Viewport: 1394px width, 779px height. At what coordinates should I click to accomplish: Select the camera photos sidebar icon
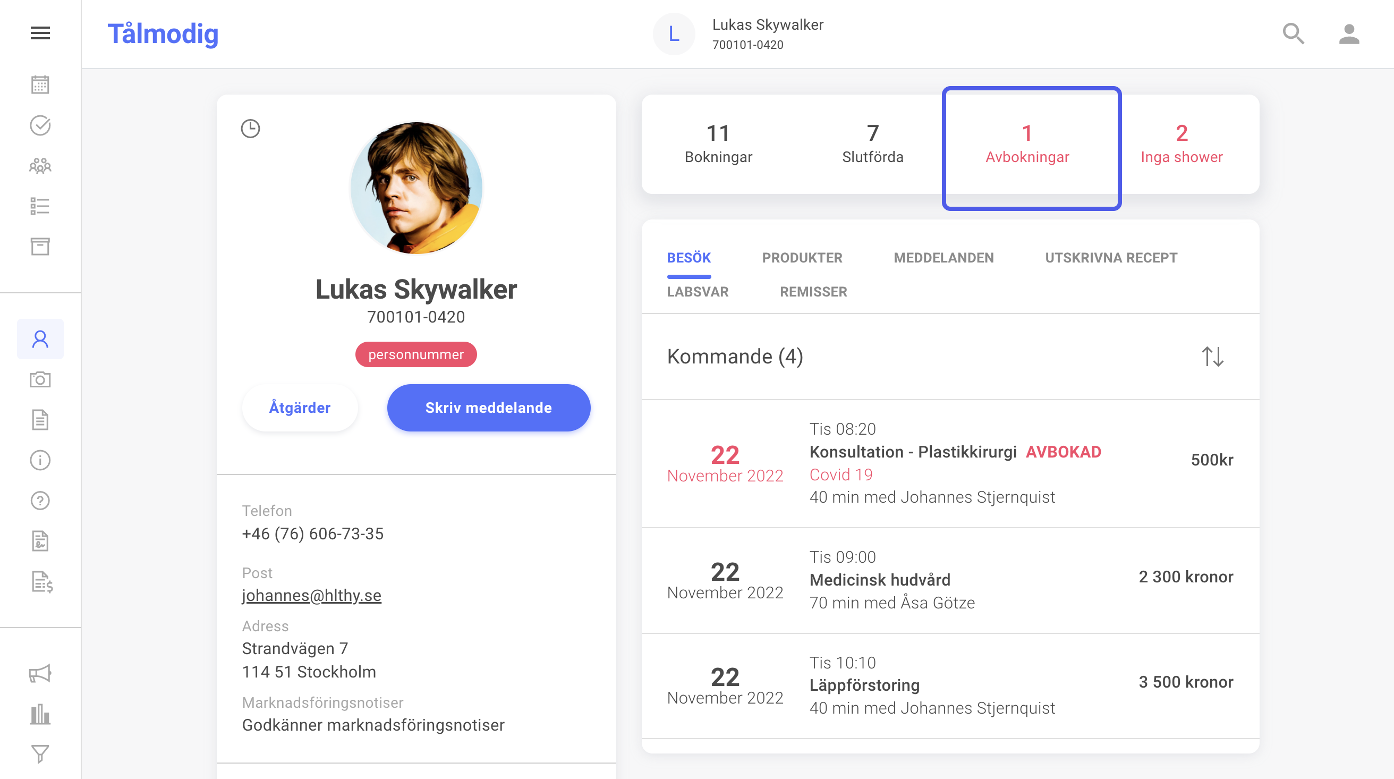(x=40, y=379)
